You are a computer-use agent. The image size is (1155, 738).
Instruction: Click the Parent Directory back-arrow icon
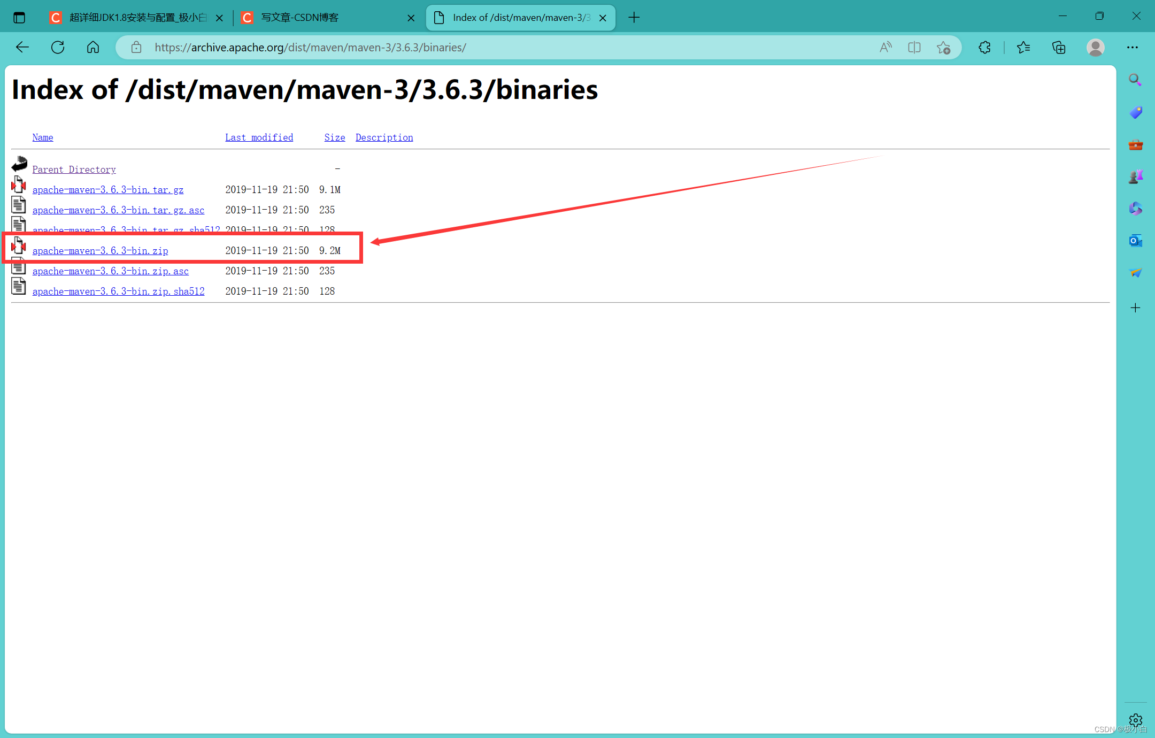pyautogui.click(x=19, y=164)
